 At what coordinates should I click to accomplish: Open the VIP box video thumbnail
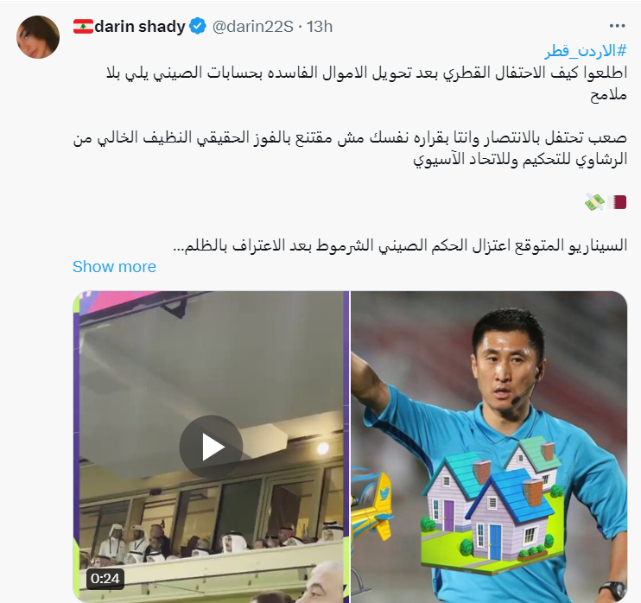pos(211,447)
